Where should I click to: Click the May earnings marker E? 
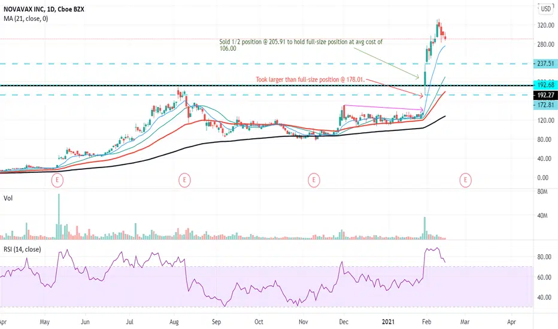click(57, 180)
